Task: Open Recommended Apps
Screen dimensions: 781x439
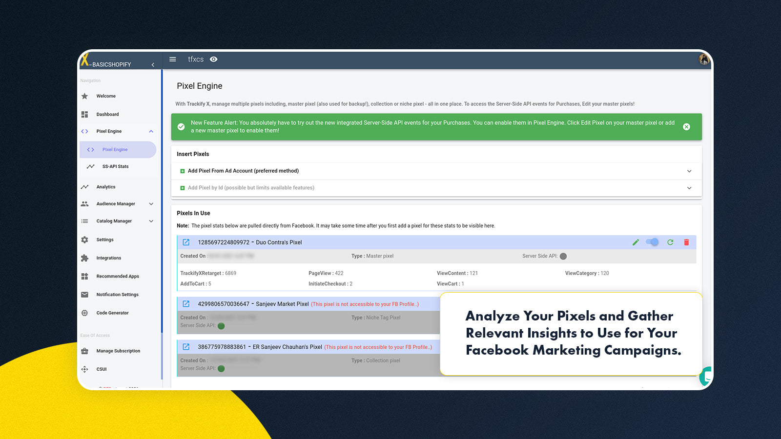Action: [118, 276]
